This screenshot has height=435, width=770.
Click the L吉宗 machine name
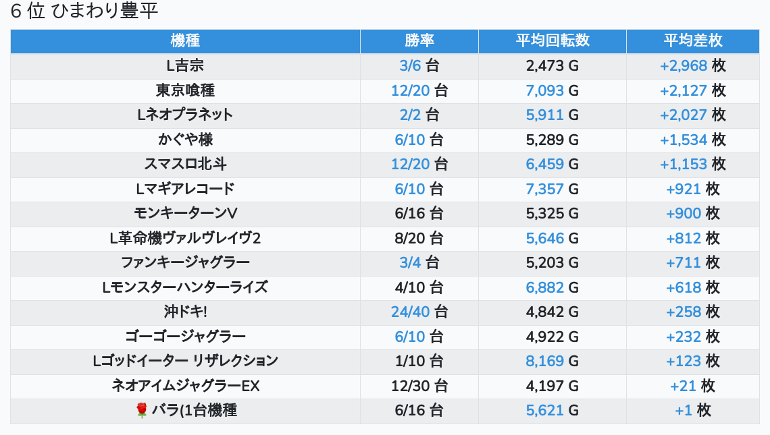click(185, 65)
